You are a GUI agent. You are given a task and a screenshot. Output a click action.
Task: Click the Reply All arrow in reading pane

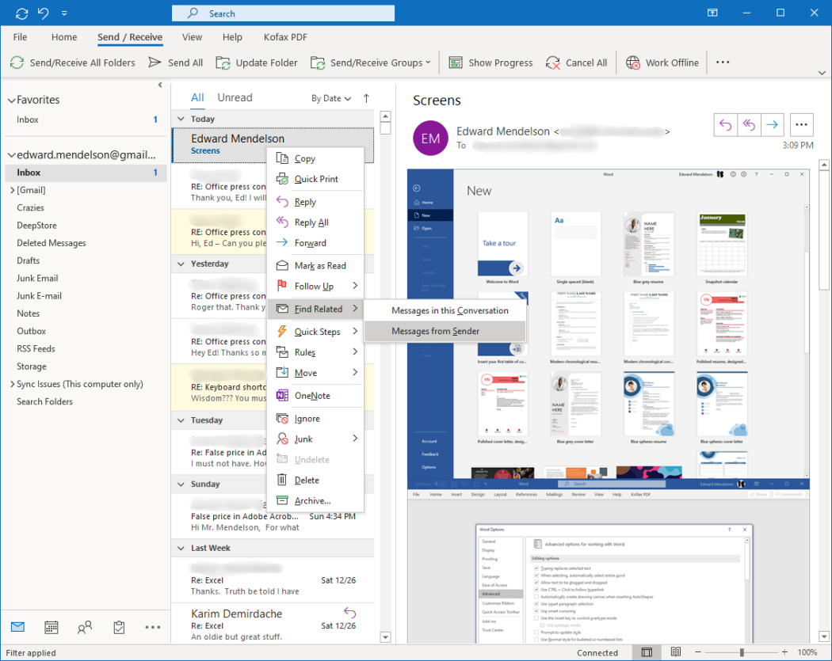(749, 124)
